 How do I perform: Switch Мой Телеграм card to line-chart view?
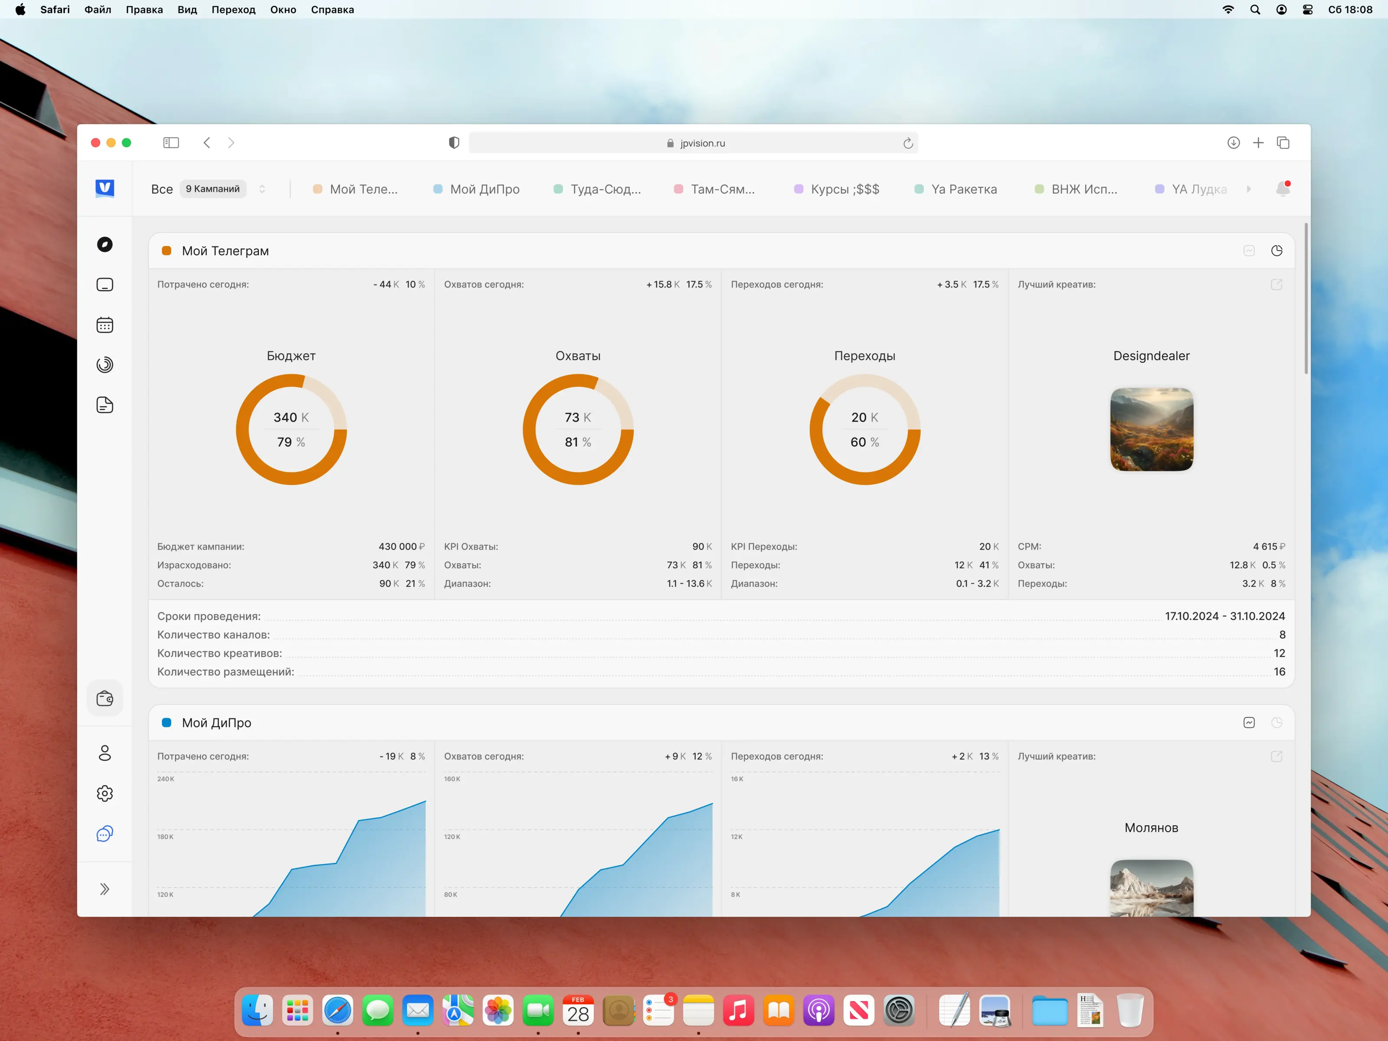1249,251
